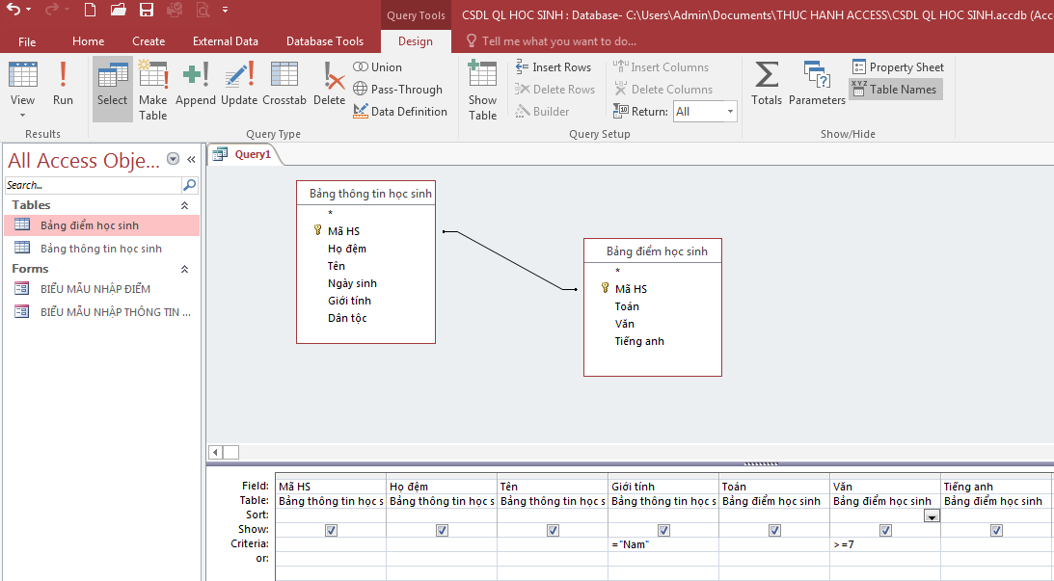Toggle Show checkbox for Tiếng anh column
The image size is (1054, 581).
[996, 530]
